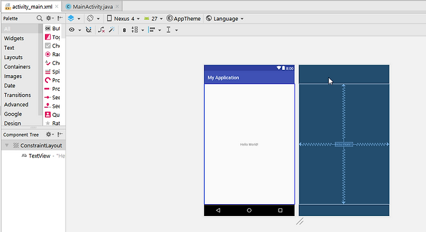
Task: Pick the RatingBar star widget
Action: click(52, 123)
